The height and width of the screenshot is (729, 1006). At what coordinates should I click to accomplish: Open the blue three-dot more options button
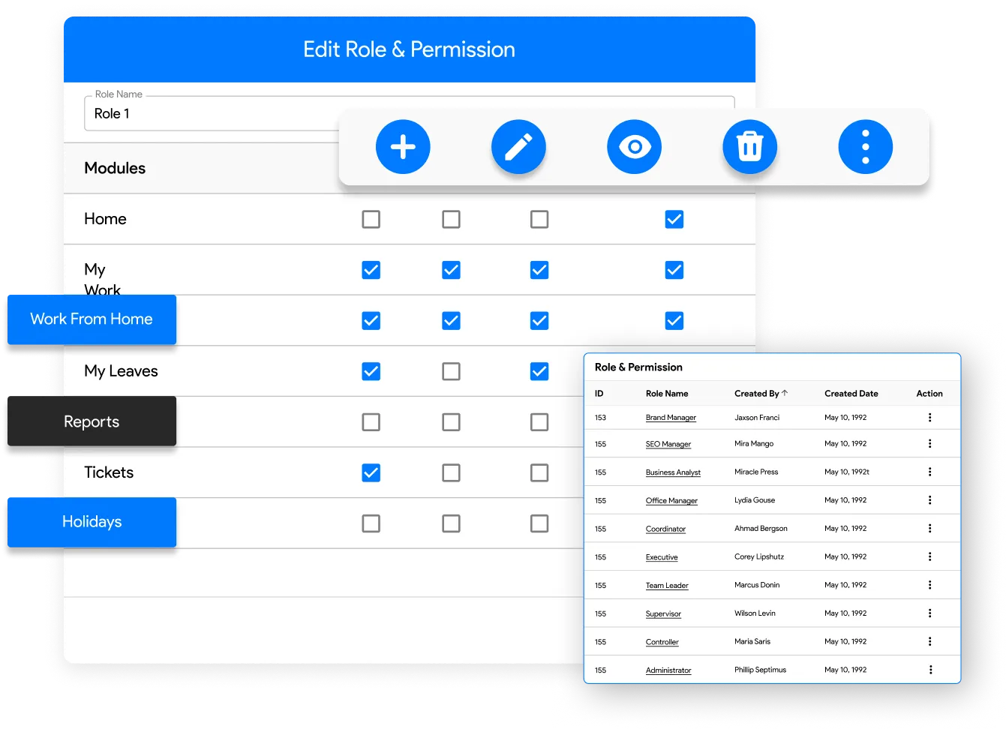pyautogui.click(x=865, y=147)
